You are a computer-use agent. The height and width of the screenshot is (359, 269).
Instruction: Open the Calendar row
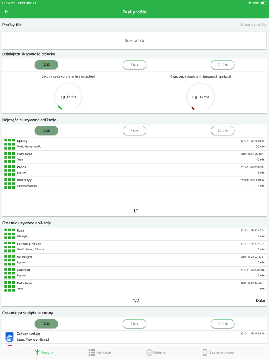(134, 273)
